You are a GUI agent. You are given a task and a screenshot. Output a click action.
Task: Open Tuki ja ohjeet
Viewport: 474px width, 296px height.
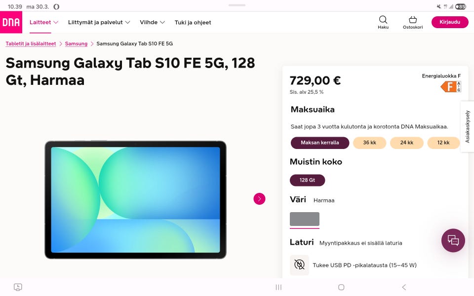click(193, 22)
